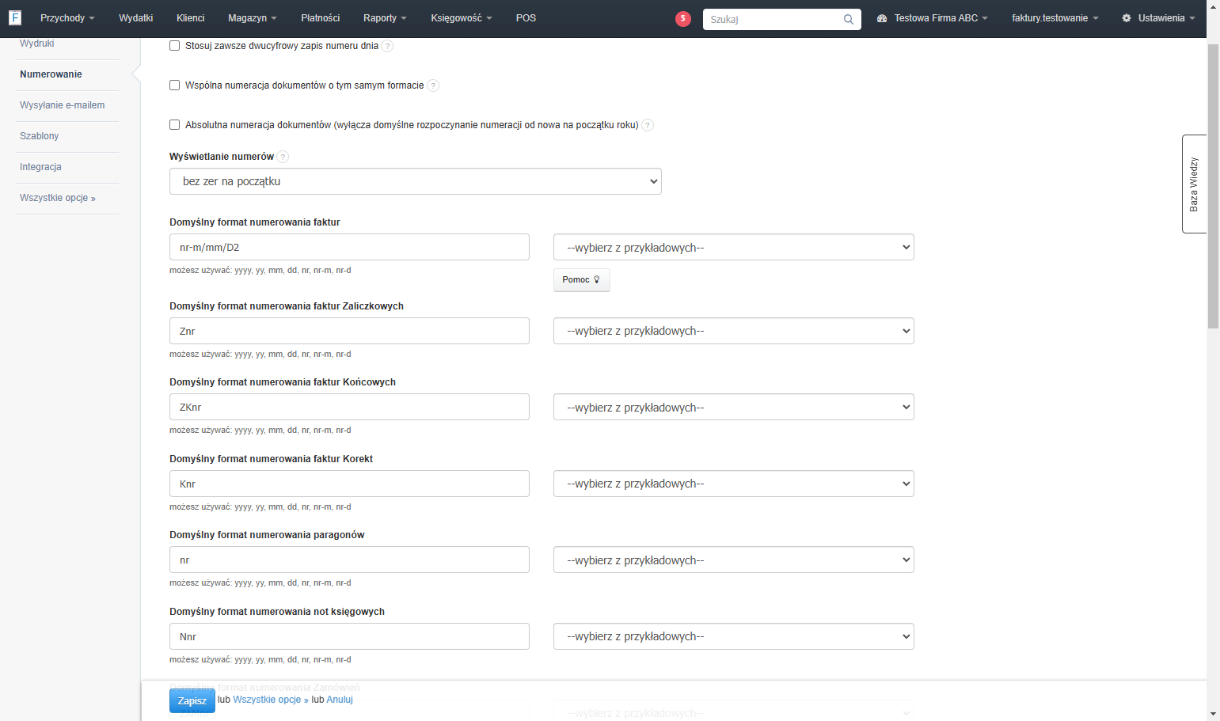Open the Baza Wiedzy side tab
The image size is (1220, 721).
[1194, 184]
